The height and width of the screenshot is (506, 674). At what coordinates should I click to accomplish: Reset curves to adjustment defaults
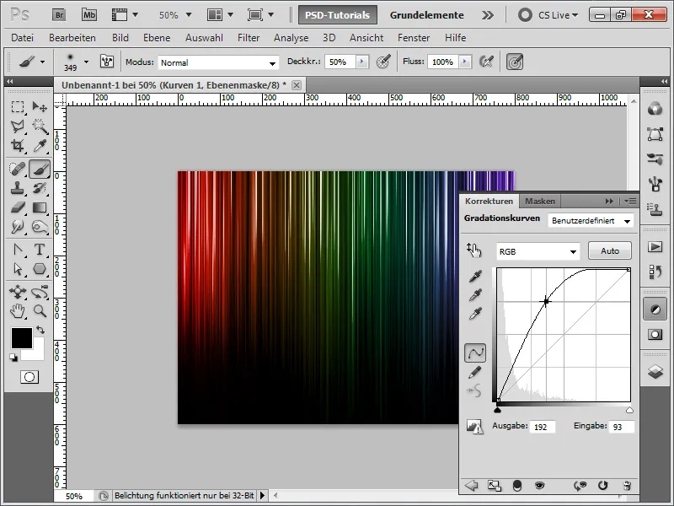coord(602,486)
